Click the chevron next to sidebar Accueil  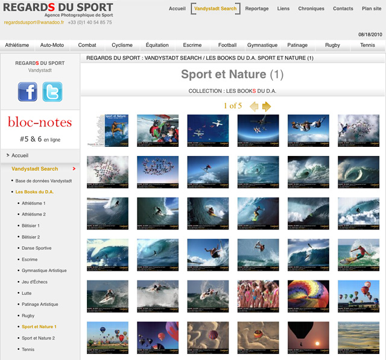pyautogui.click(x=8, y=155)
